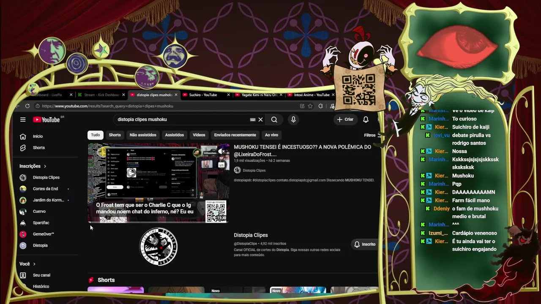Screen dimensions: 541x304
Task: Select the Assistidos filter chip
Action: point(175,135)
